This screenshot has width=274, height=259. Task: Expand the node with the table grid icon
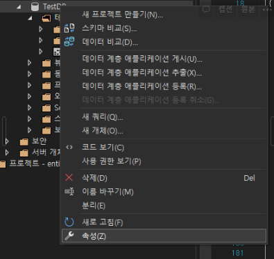[41, 51]
